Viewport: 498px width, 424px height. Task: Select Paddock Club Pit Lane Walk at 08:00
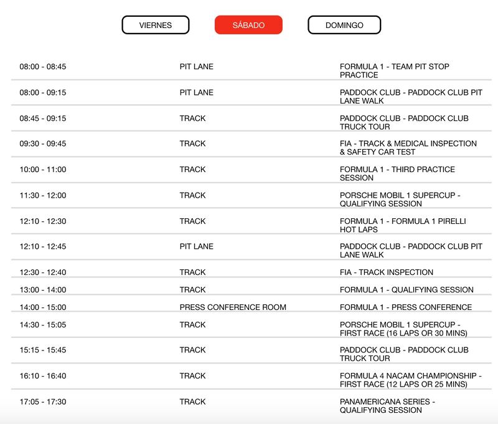click(411, 97)
